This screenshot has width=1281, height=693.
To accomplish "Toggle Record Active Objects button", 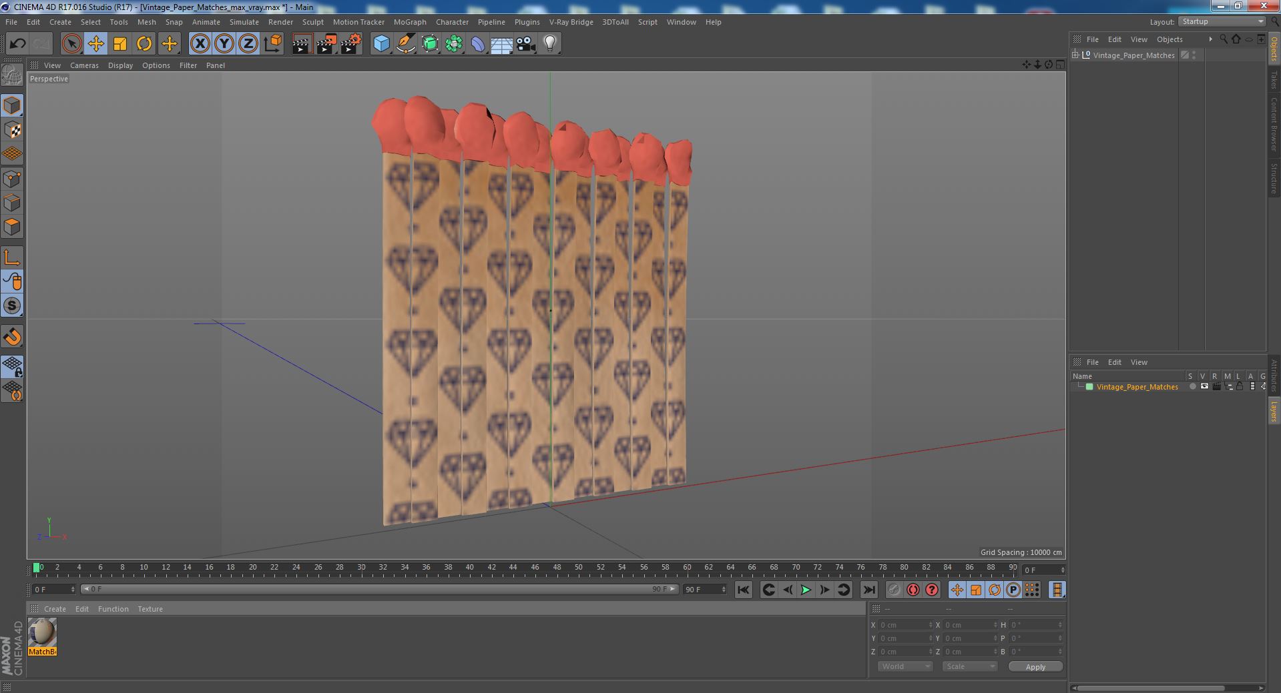I will click(x=894, y=590).
